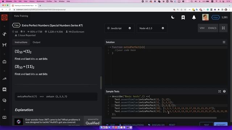This screenshot has height=130, width=232.
Task: Open a new browser tab
Action: 40,6
